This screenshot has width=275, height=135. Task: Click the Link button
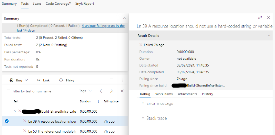point(43,80)
